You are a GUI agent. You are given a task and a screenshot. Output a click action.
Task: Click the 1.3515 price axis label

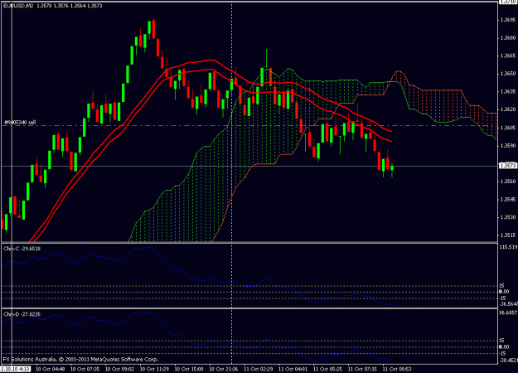[508, 235]
